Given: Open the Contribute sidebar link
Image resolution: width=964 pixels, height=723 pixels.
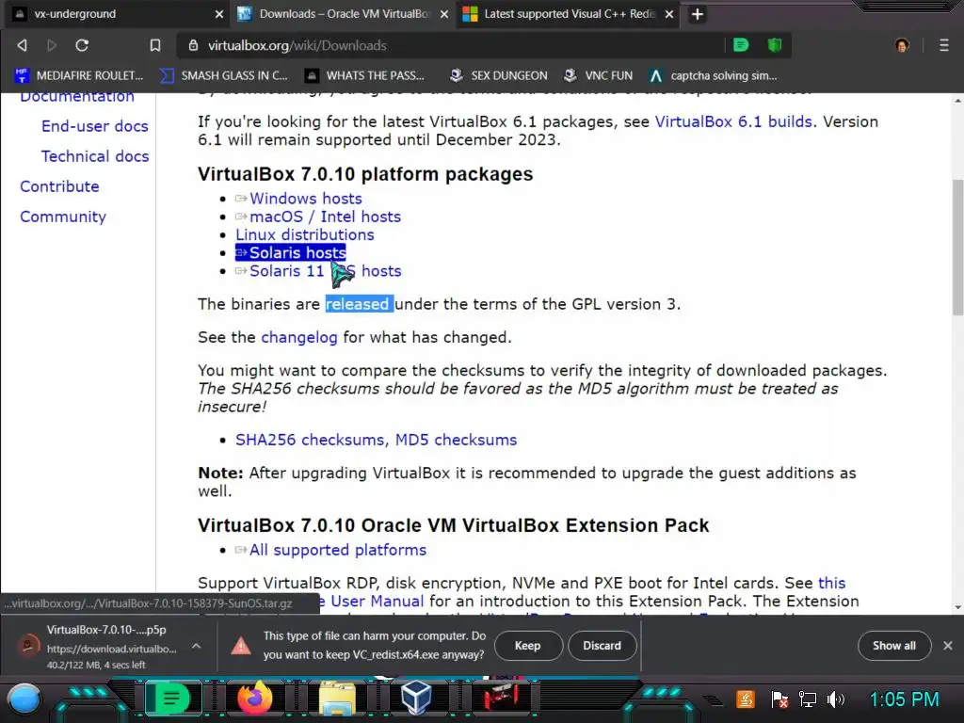Looking at the screenshot, I should pyautogui.click(x=59, y=186).
